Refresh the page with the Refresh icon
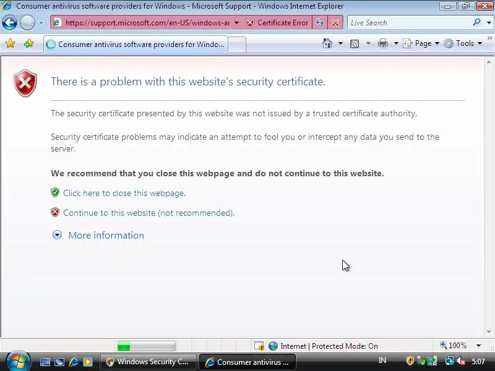The height and width of the screenshot is (371, 495). pos(320,23)
